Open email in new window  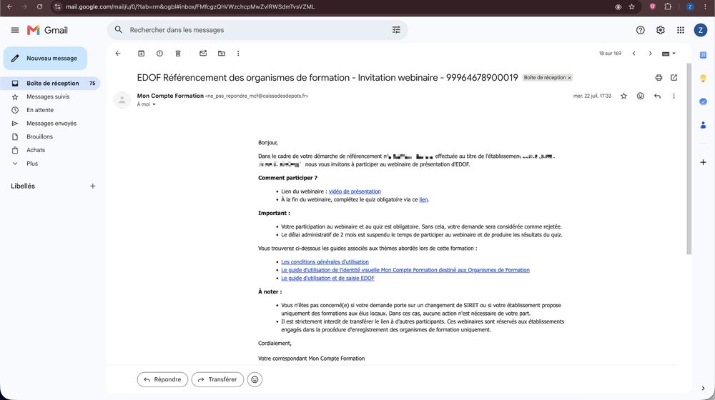(x=674, y=77)
